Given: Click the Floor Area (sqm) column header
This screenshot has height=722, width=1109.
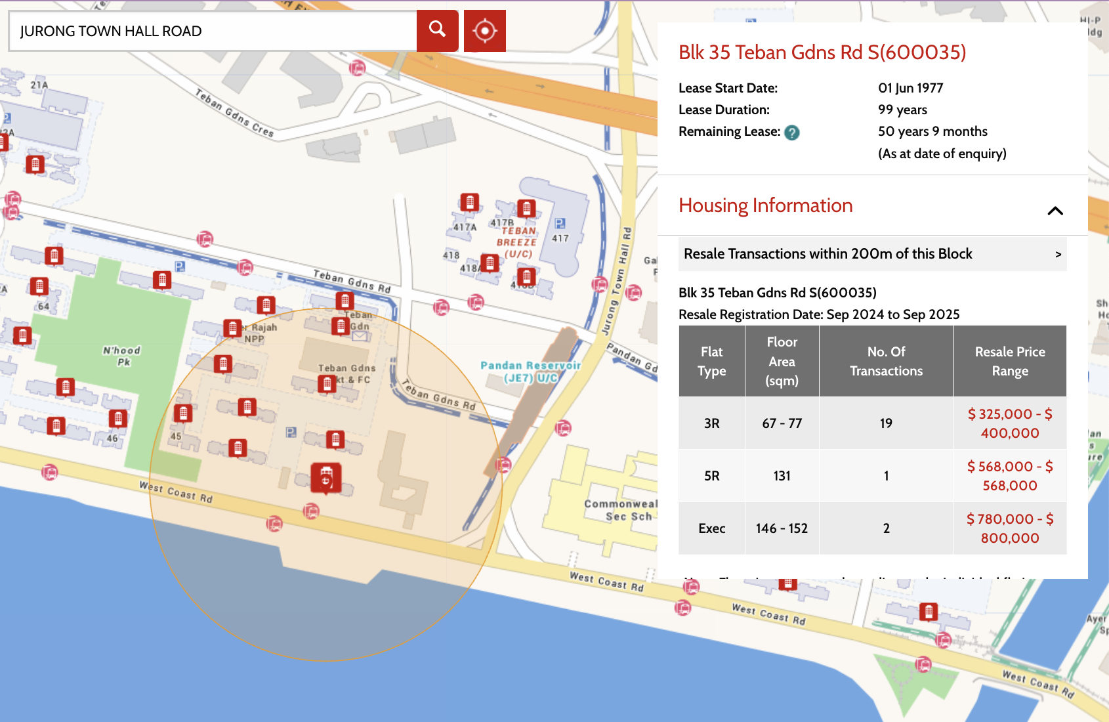Looking at the screenshot, I should point(782,361).
